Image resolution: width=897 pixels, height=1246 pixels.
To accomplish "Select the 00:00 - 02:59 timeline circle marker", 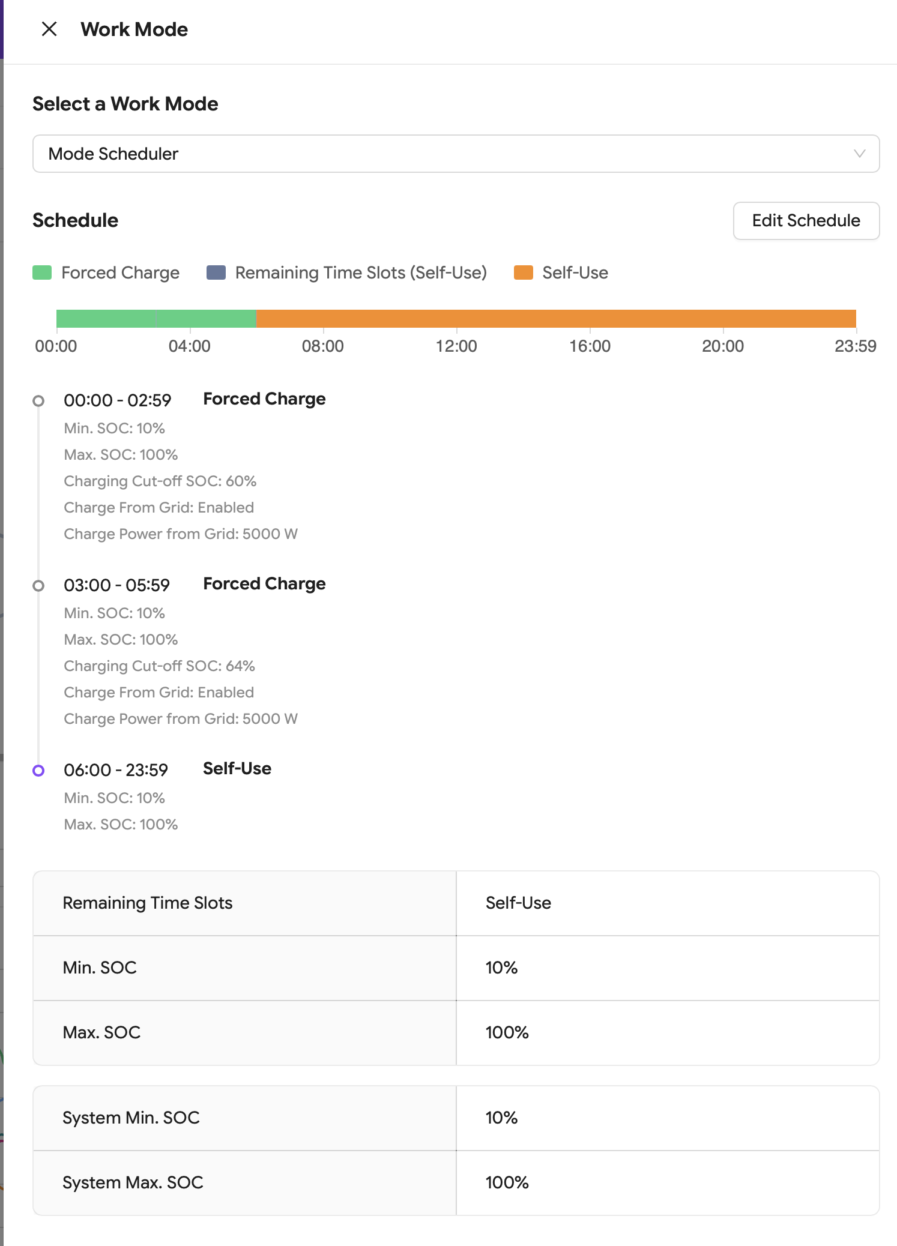I will point(38,401).
